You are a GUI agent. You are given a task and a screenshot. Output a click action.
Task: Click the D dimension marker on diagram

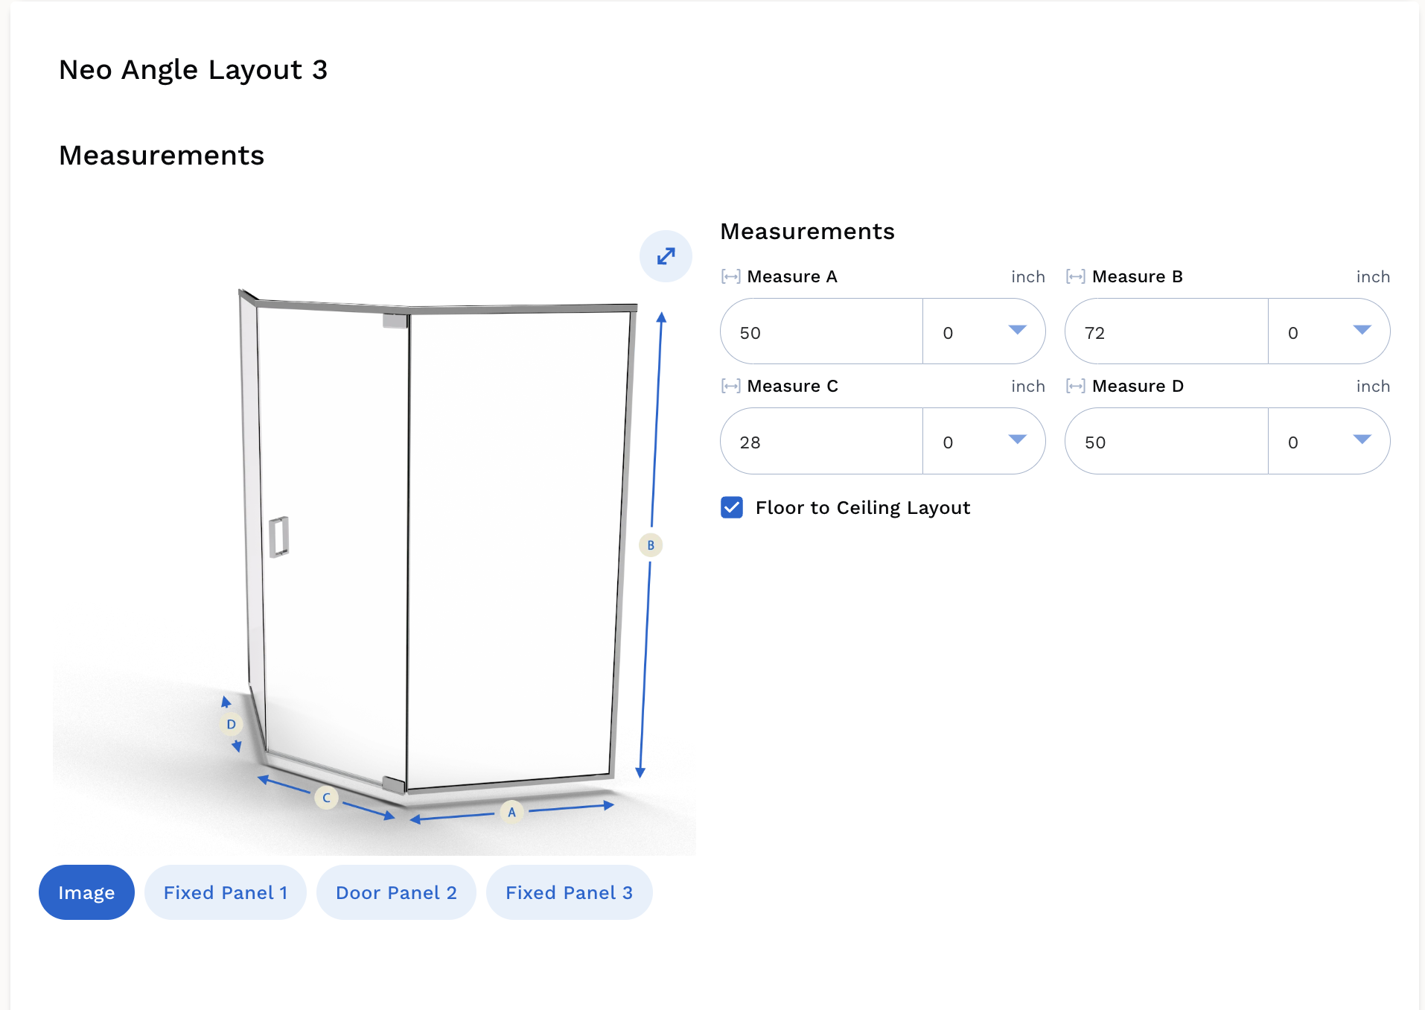click(231, 724)
